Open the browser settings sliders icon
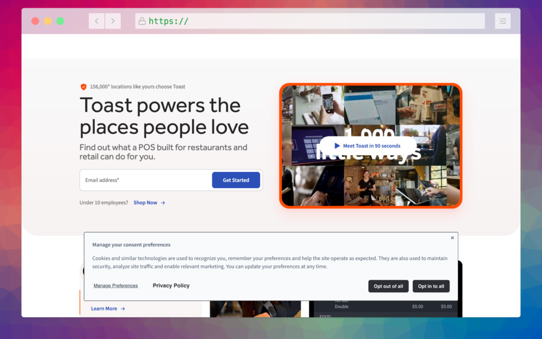Screen dimensions: 542x339 502,21
